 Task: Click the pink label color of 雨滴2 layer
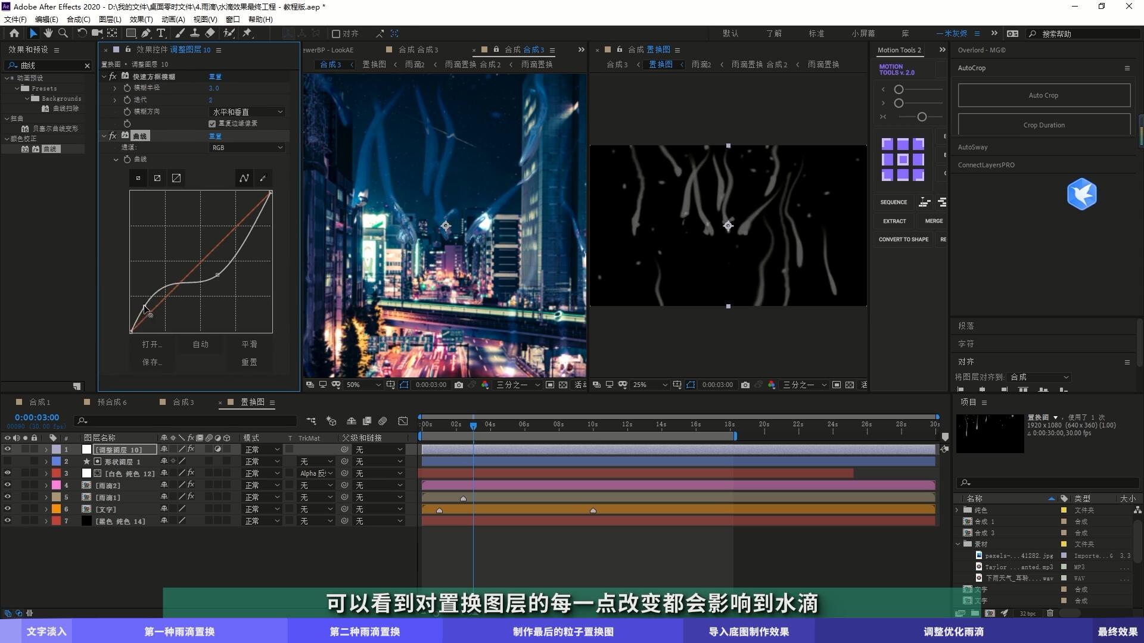tap(56, 485)
